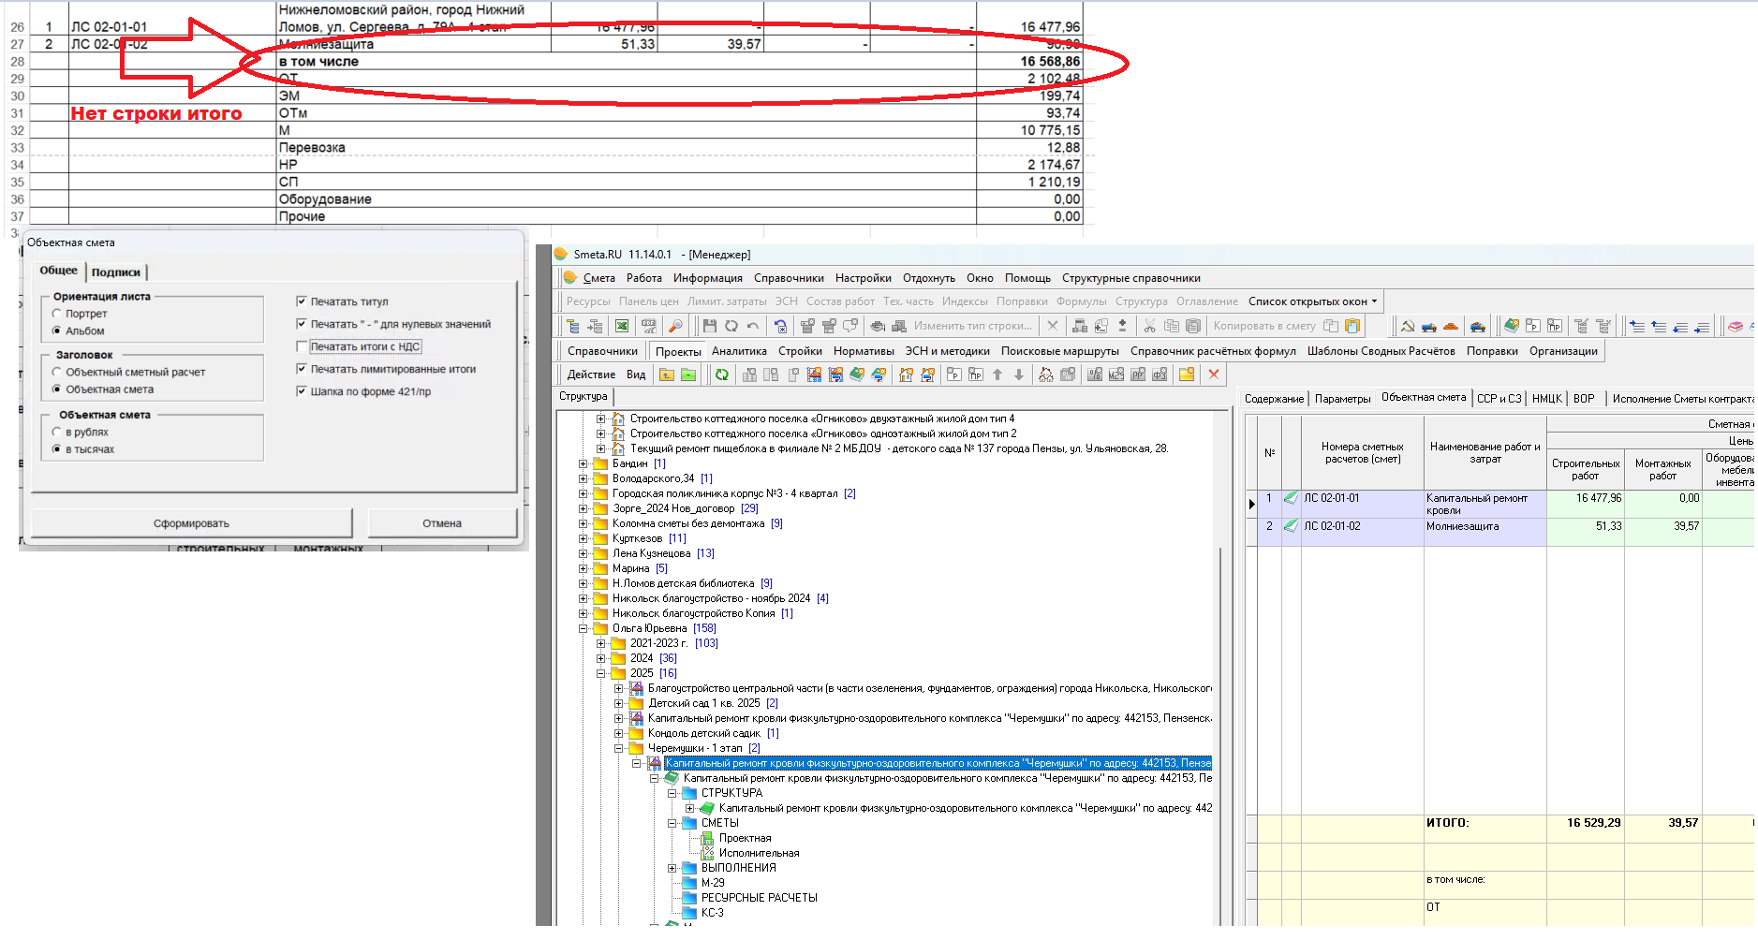Click the undo arrow icon
The image size is (1758, 940).
point(753,326)
